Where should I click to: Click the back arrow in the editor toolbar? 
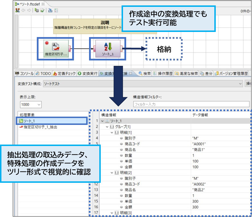23,11
